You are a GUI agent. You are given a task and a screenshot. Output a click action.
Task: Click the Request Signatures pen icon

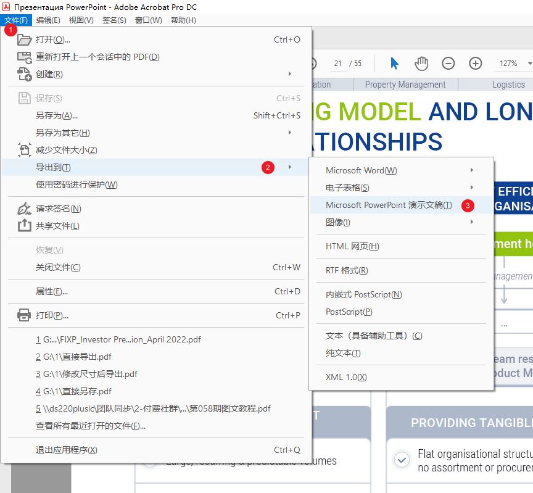click(x=24, y=209)
